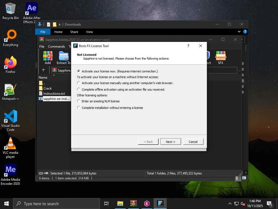Select 'Complete offline activation using an activation file'
The width and height of the screenshot is (278, 209).
tap(78, 89)
